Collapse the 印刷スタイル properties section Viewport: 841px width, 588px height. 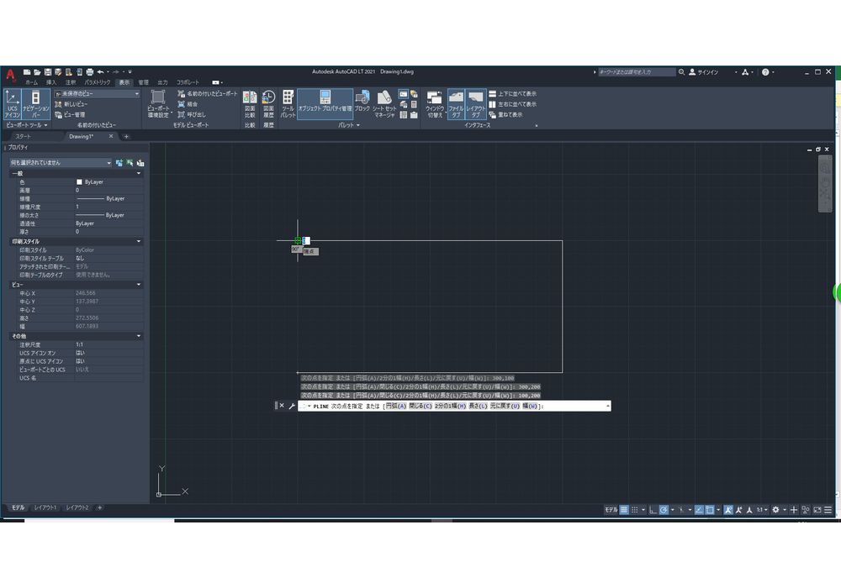click(139, 241)
